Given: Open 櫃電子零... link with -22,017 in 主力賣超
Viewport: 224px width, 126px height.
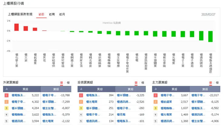Looking at the screenshot, I should [x=199, y=95].
